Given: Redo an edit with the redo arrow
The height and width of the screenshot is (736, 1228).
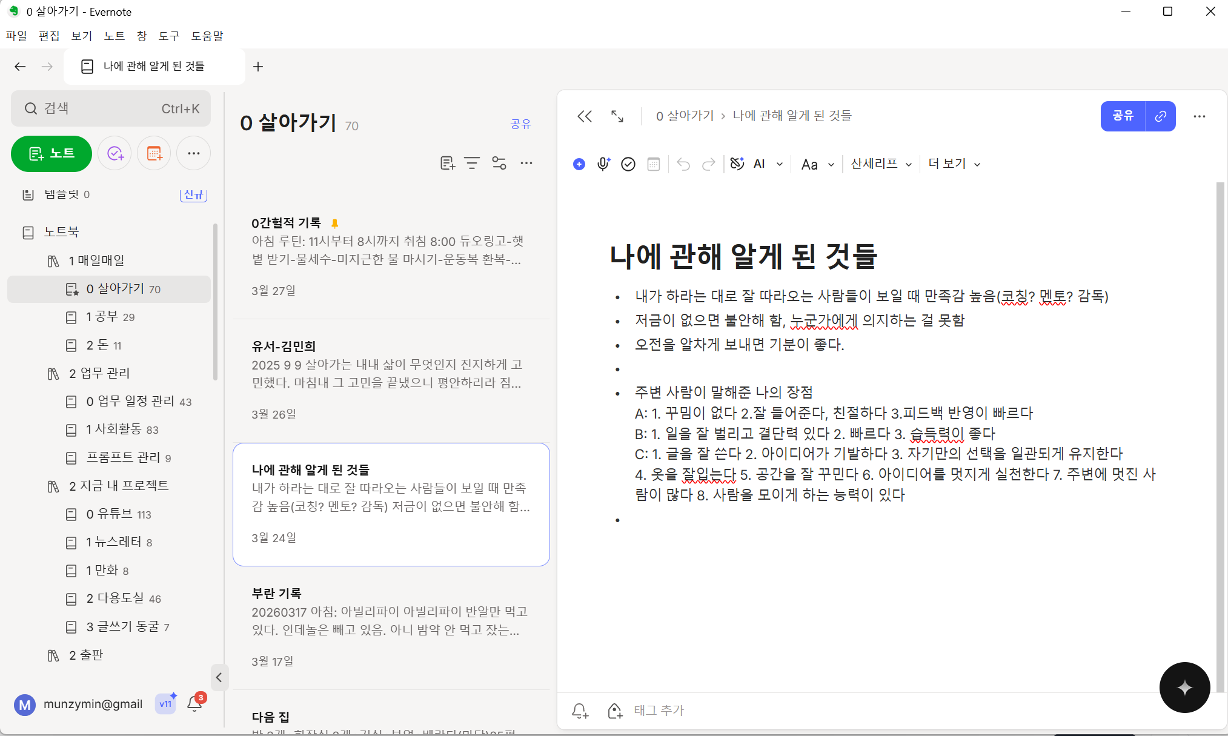Looking at the screenshot, I should pyautogui.click(x=708, y=164).
